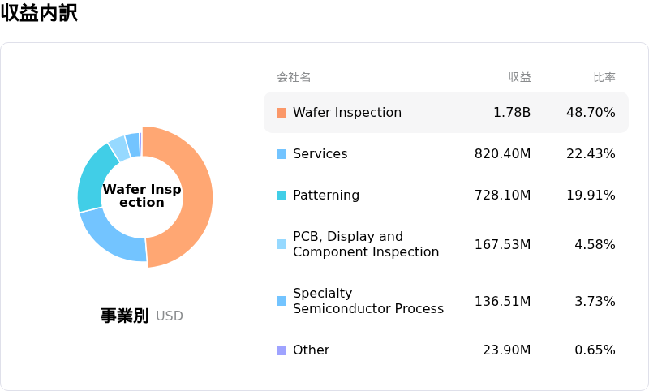Click the Specialty Semiconductor Process legend swatch
649x391 pixels.
click(x=282, y=301)
